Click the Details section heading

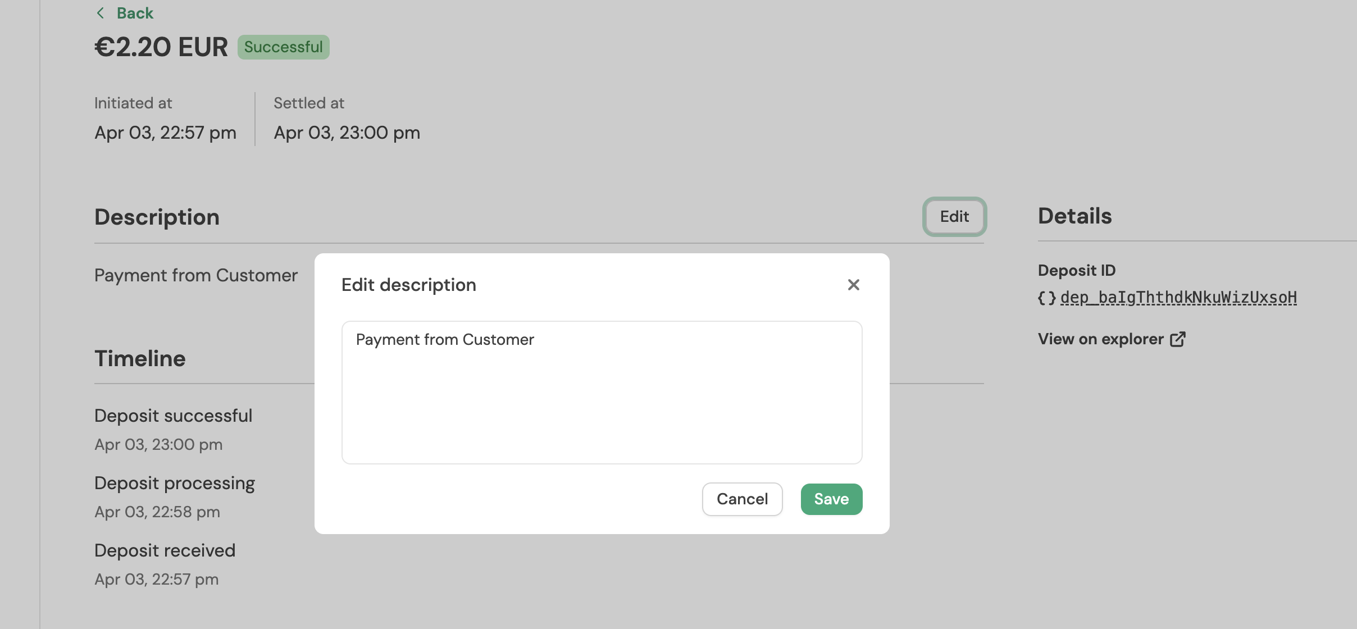tap(1074, 216)
